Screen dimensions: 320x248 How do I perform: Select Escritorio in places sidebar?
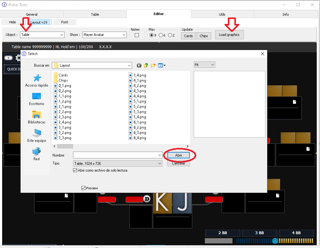[x=37, y=99]
